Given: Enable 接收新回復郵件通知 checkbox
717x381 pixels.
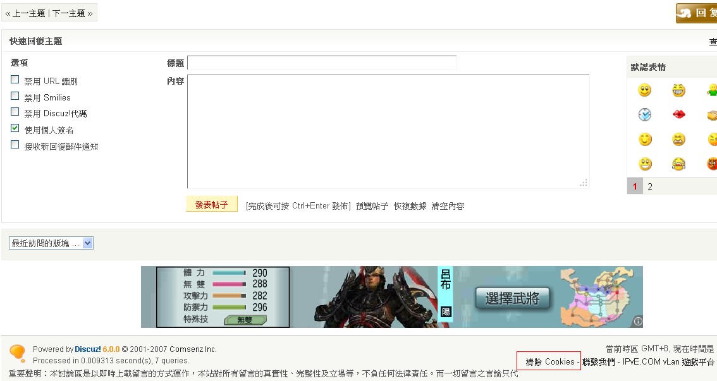Looking at the screenshot, I should click(15, 145).
